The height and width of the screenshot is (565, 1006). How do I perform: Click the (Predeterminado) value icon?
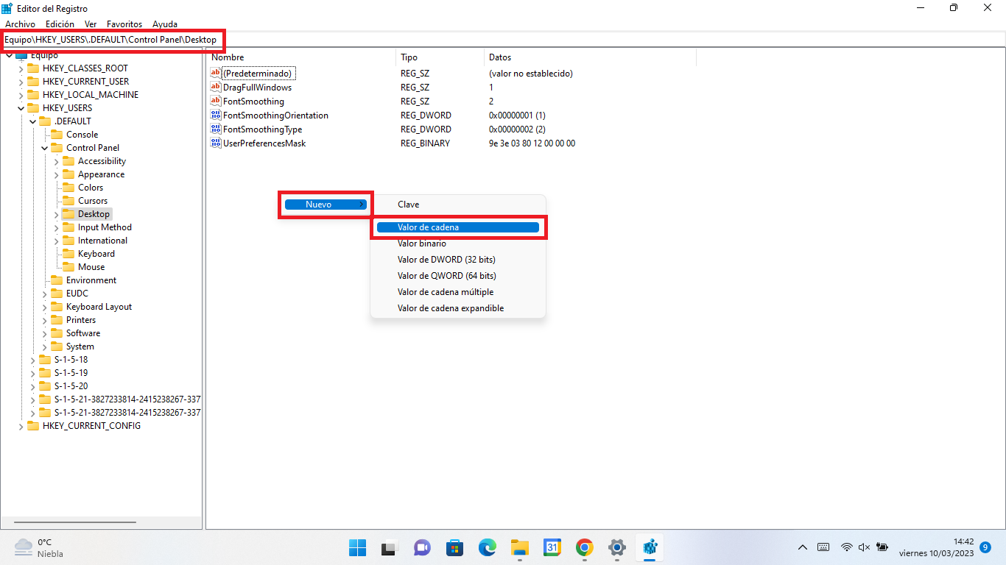click(x=216, y=73)
